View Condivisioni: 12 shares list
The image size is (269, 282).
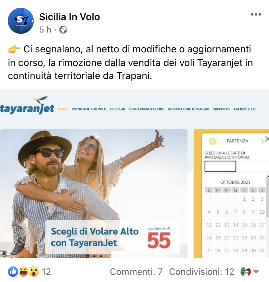202,272
